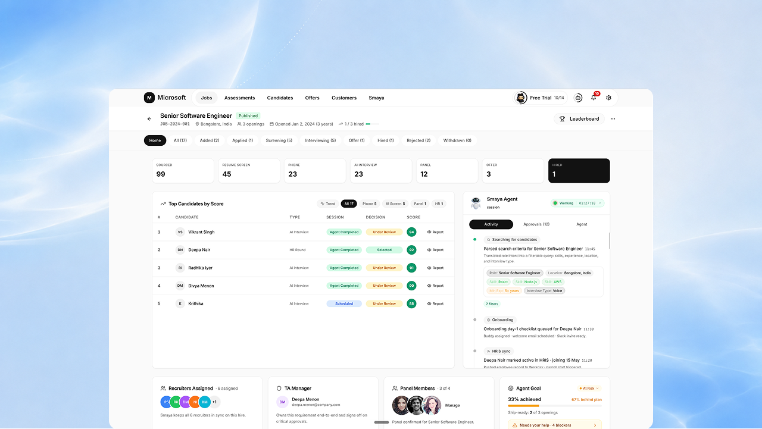The image size is (762, 429).
Task: View Report for Deepa Nair
Action: (x=435, y=250)
